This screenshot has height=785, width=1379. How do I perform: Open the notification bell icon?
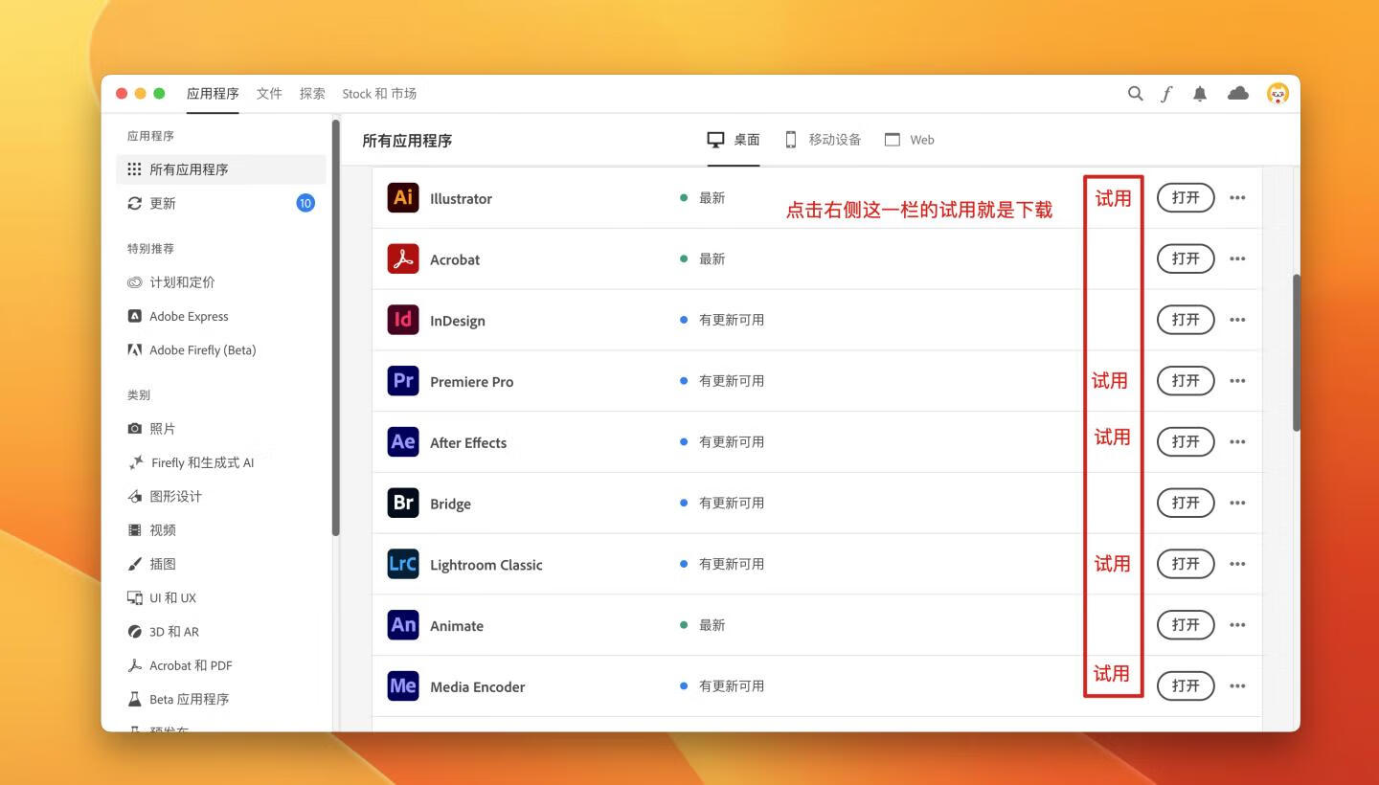point(1200,93)
